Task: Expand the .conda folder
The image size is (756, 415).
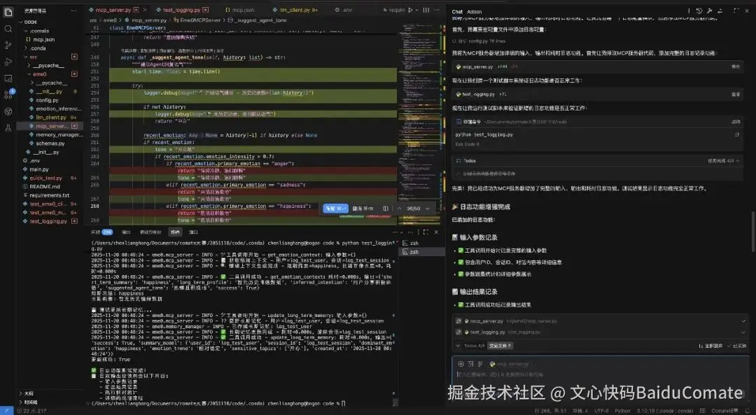Action: [x=35, y=48]
